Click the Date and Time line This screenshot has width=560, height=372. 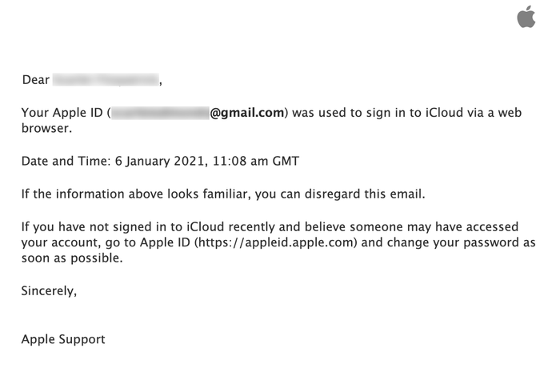coord(160,161)
